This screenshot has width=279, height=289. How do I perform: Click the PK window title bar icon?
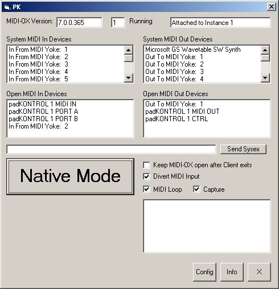[7, 7]
